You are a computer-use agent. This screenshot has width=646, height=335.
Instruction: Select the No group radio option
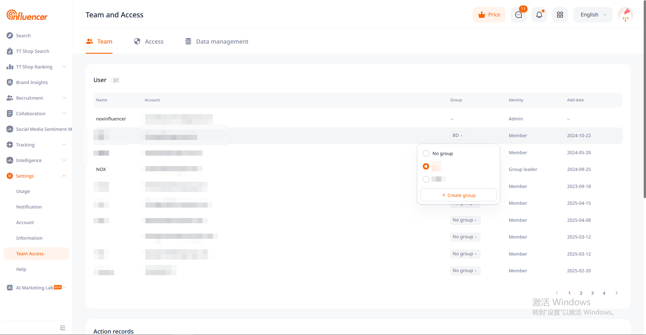tap(426, 153)
